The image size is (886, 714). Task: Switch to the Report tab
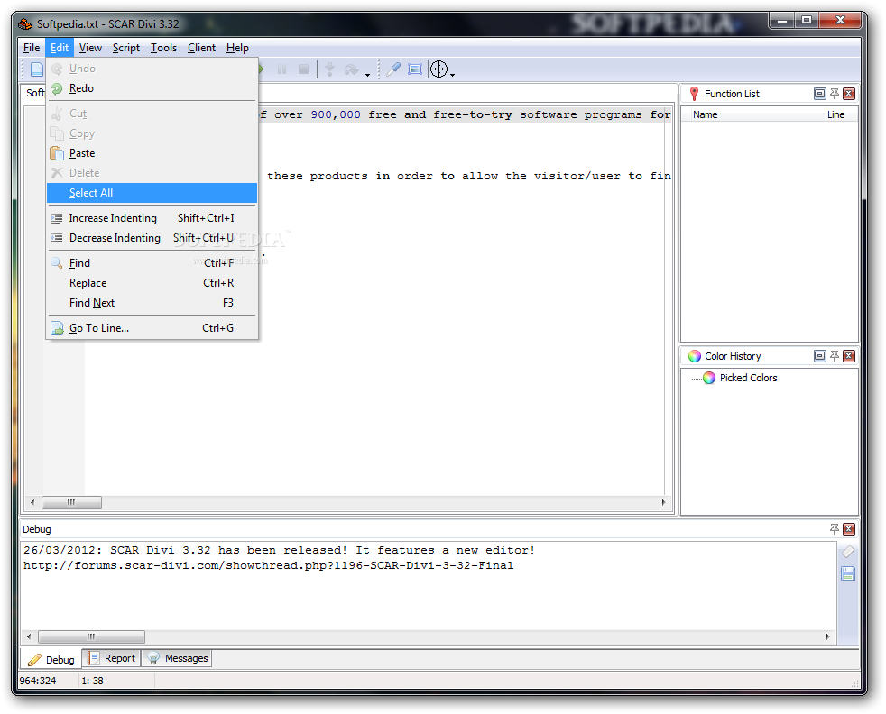(112, 658)
